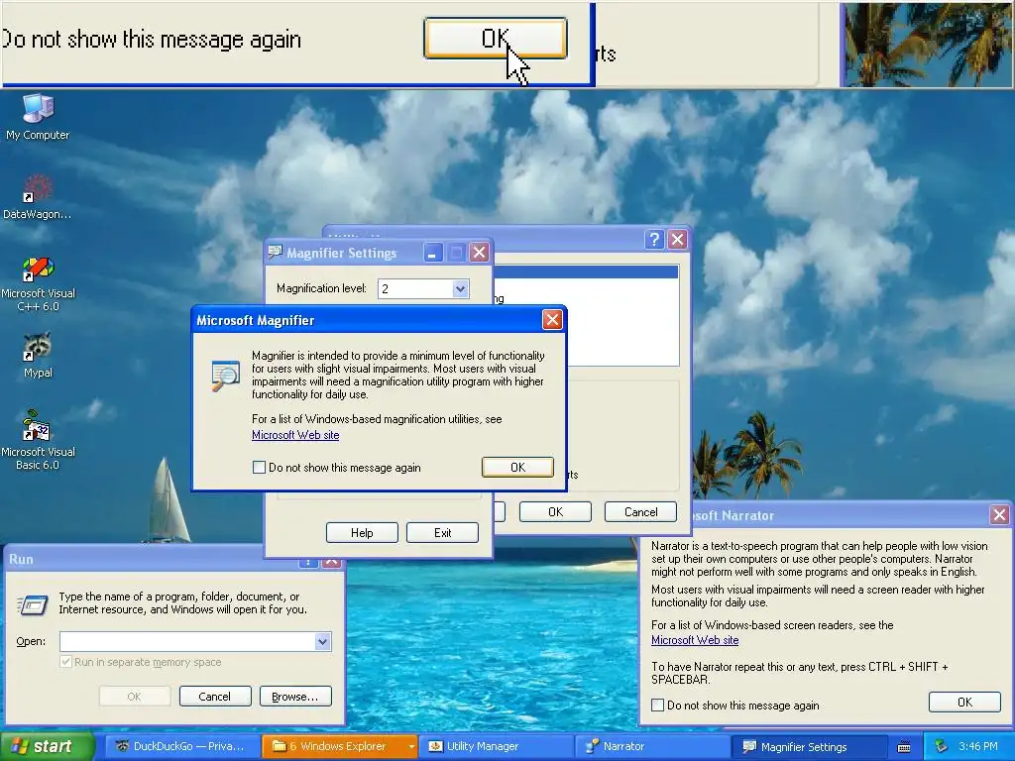Click the on-screen keyboard tray icon
Viewport: 1015px width, 761px height.
[x=904, y=747]
